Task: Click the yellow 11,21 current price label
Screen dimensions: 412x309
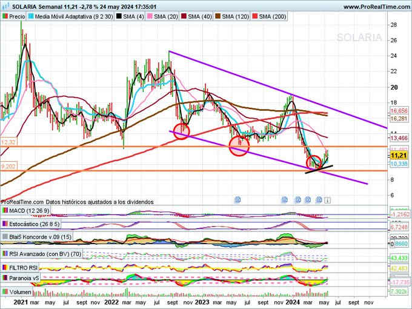Action: pyautogui.click(x=399, y=156)
